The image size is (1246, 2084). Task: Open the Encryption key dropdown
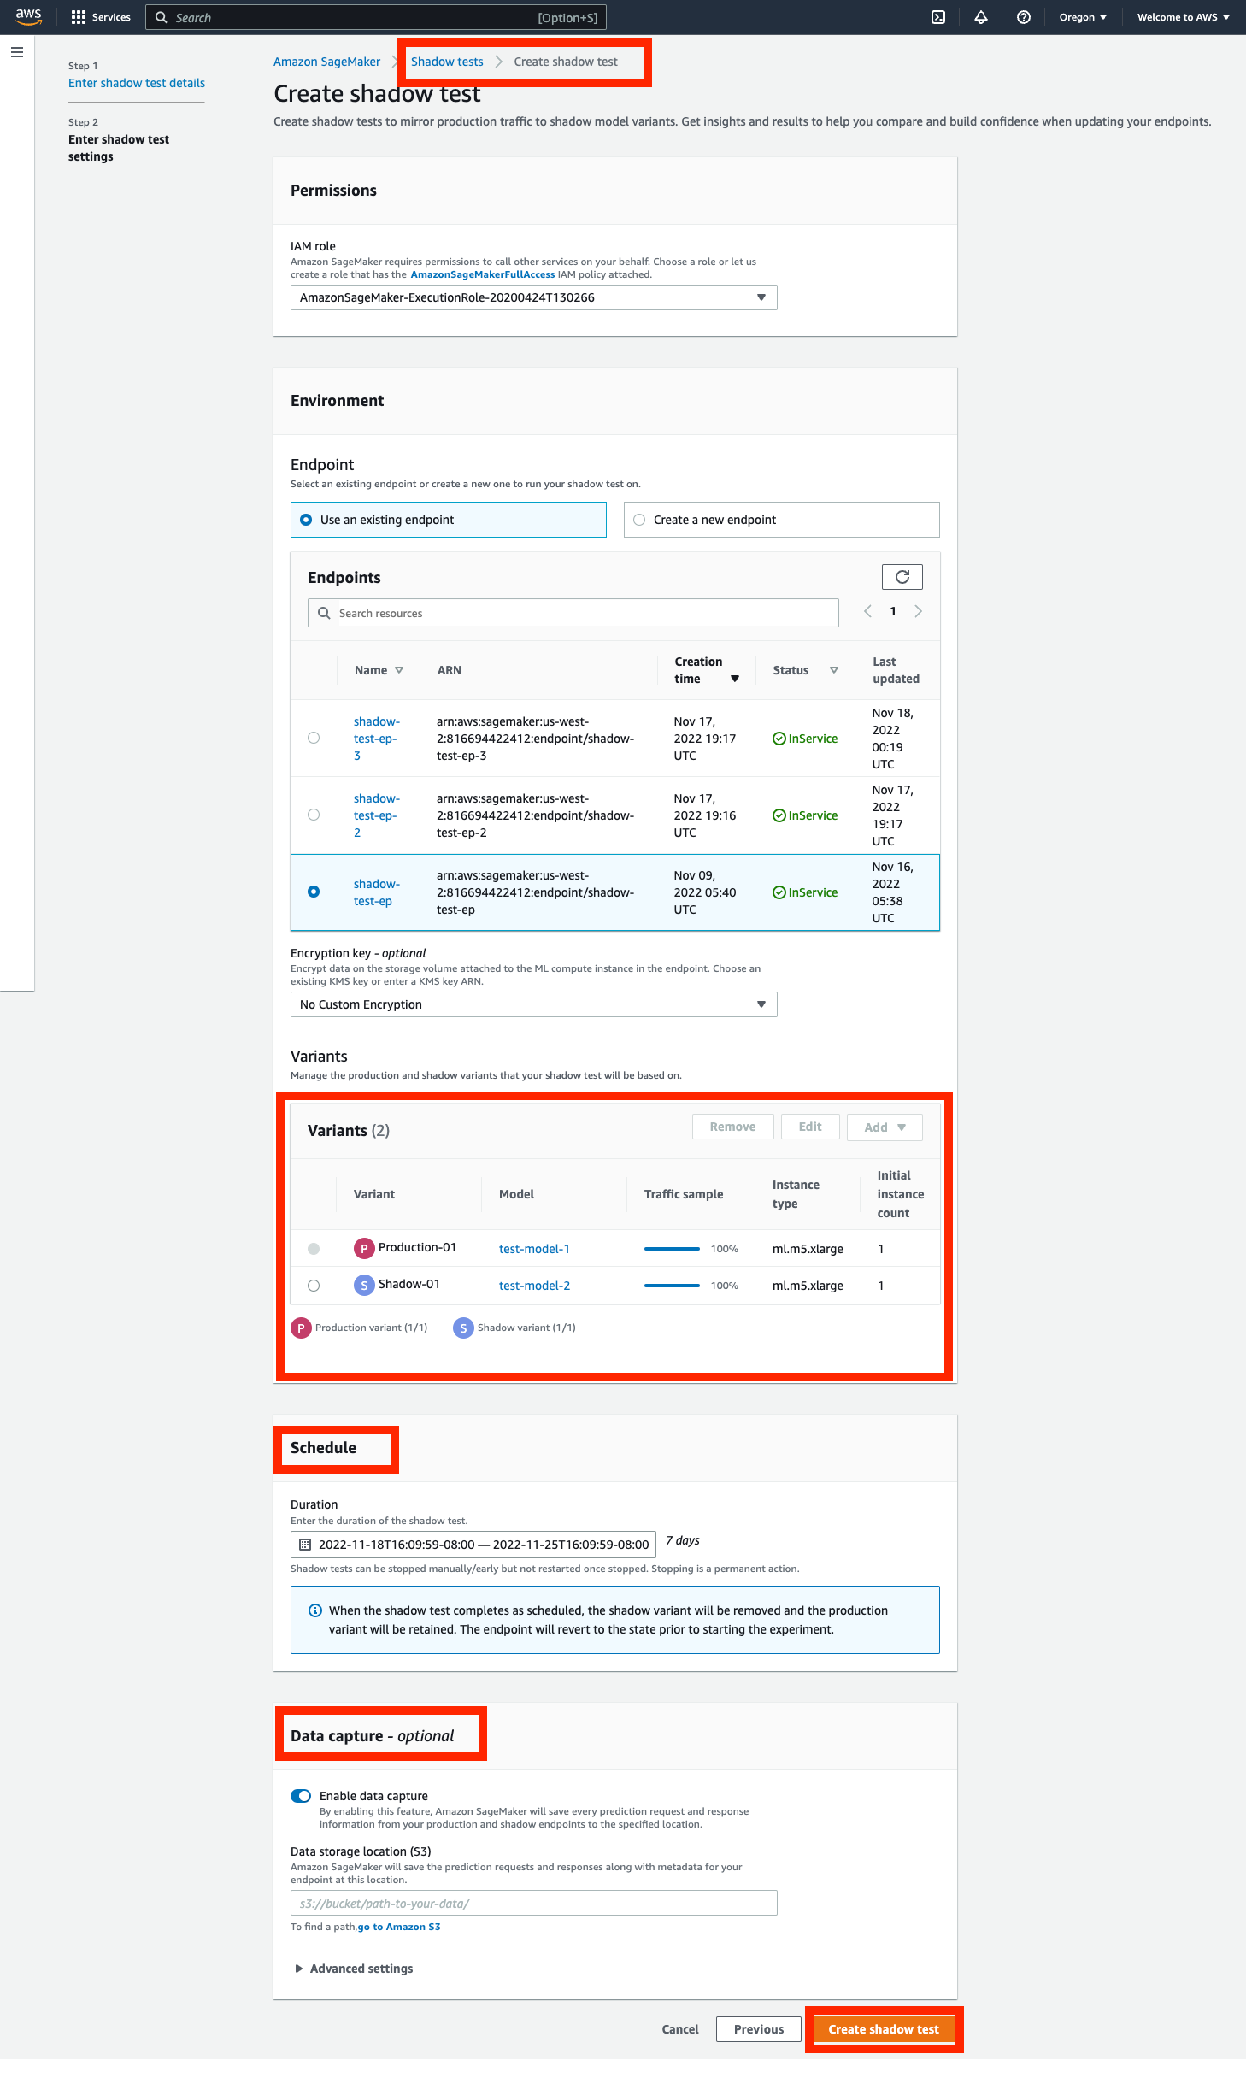coord(534,1004)
